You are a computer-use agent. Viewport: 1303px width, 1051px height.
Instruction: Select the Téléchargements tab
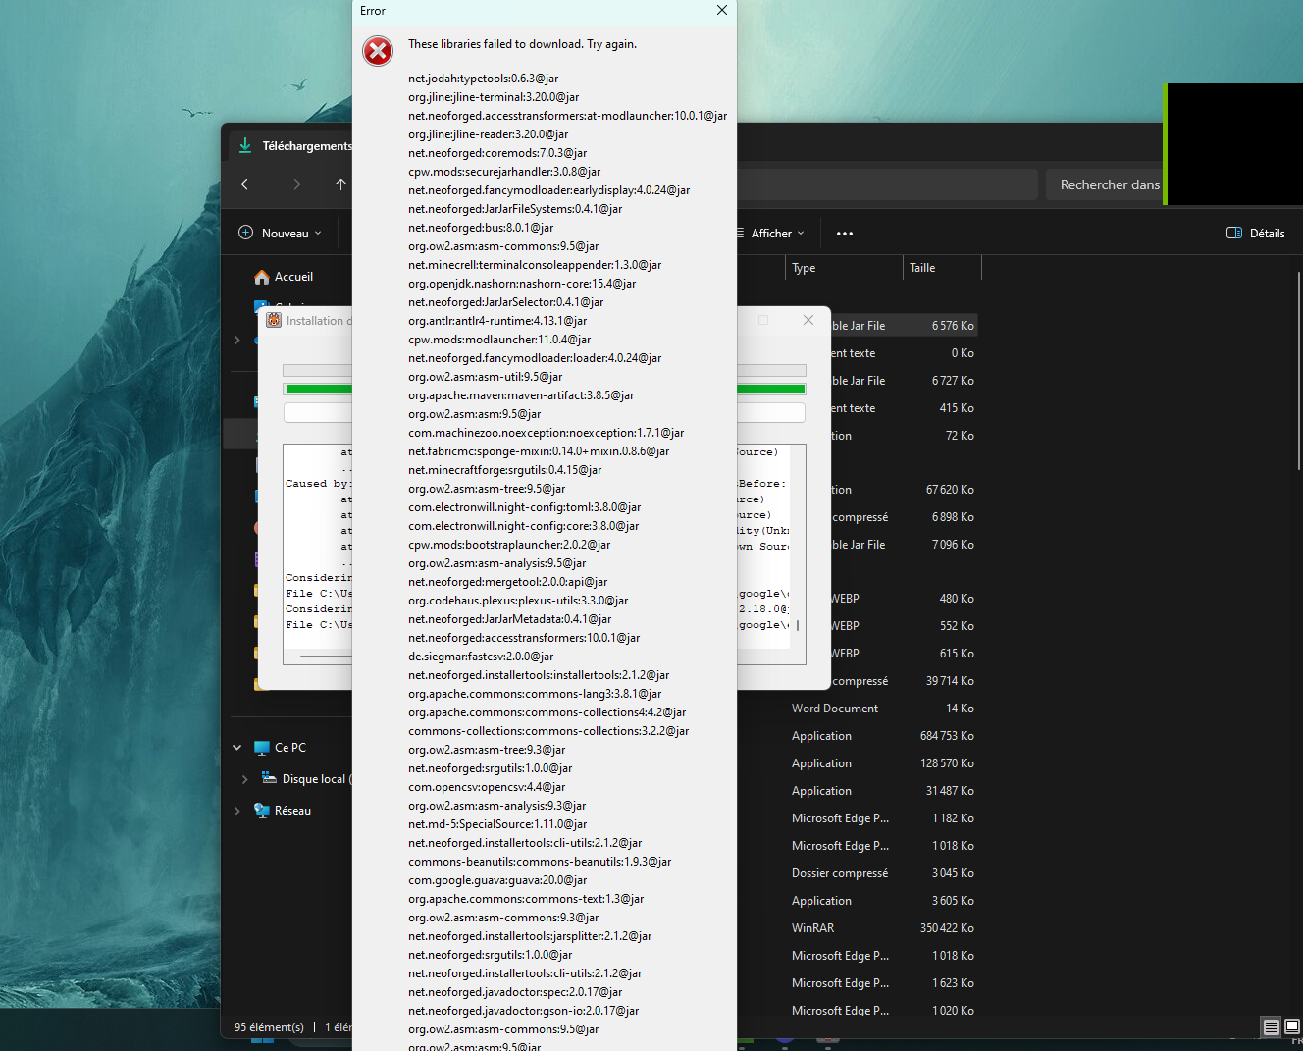click(296, 146)
